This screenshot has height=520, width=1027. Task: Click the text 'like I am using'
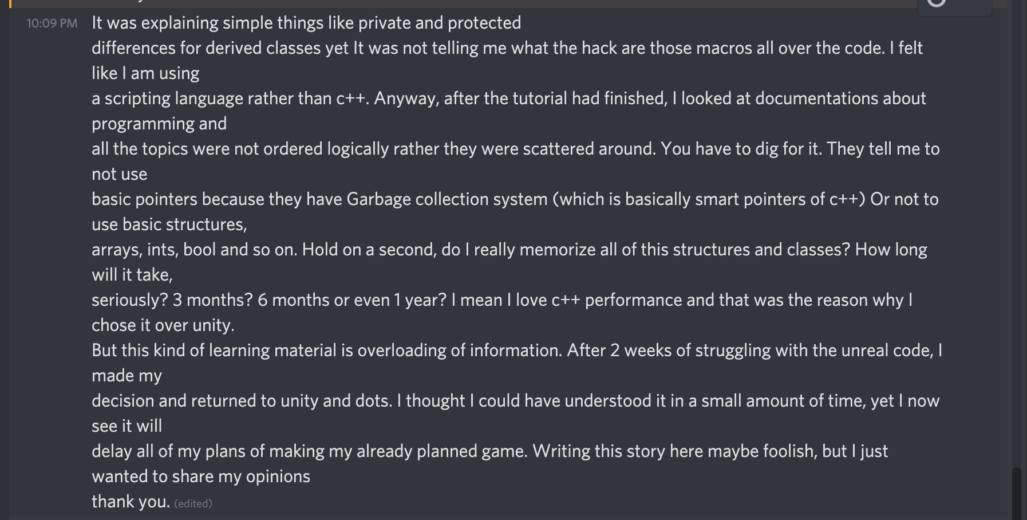pos(145,73)
